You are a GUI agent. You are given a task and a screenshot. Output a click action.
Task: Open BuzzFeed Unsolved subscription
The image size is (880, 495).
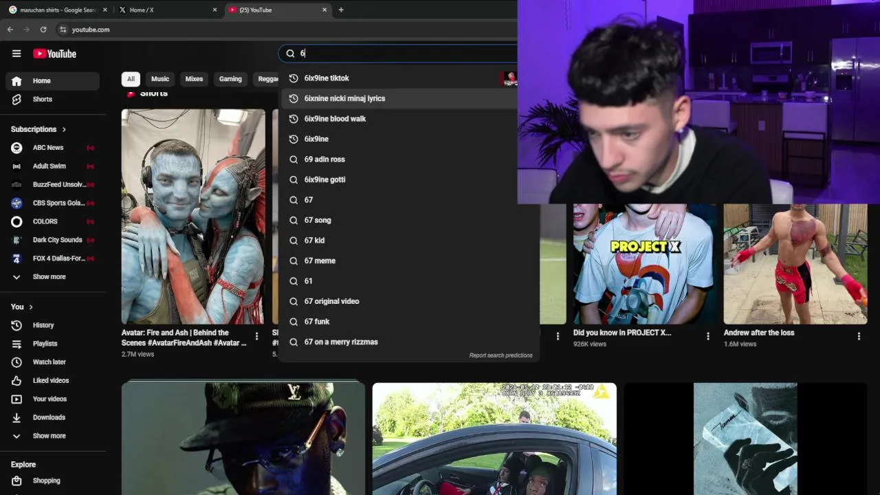(52, 184)
